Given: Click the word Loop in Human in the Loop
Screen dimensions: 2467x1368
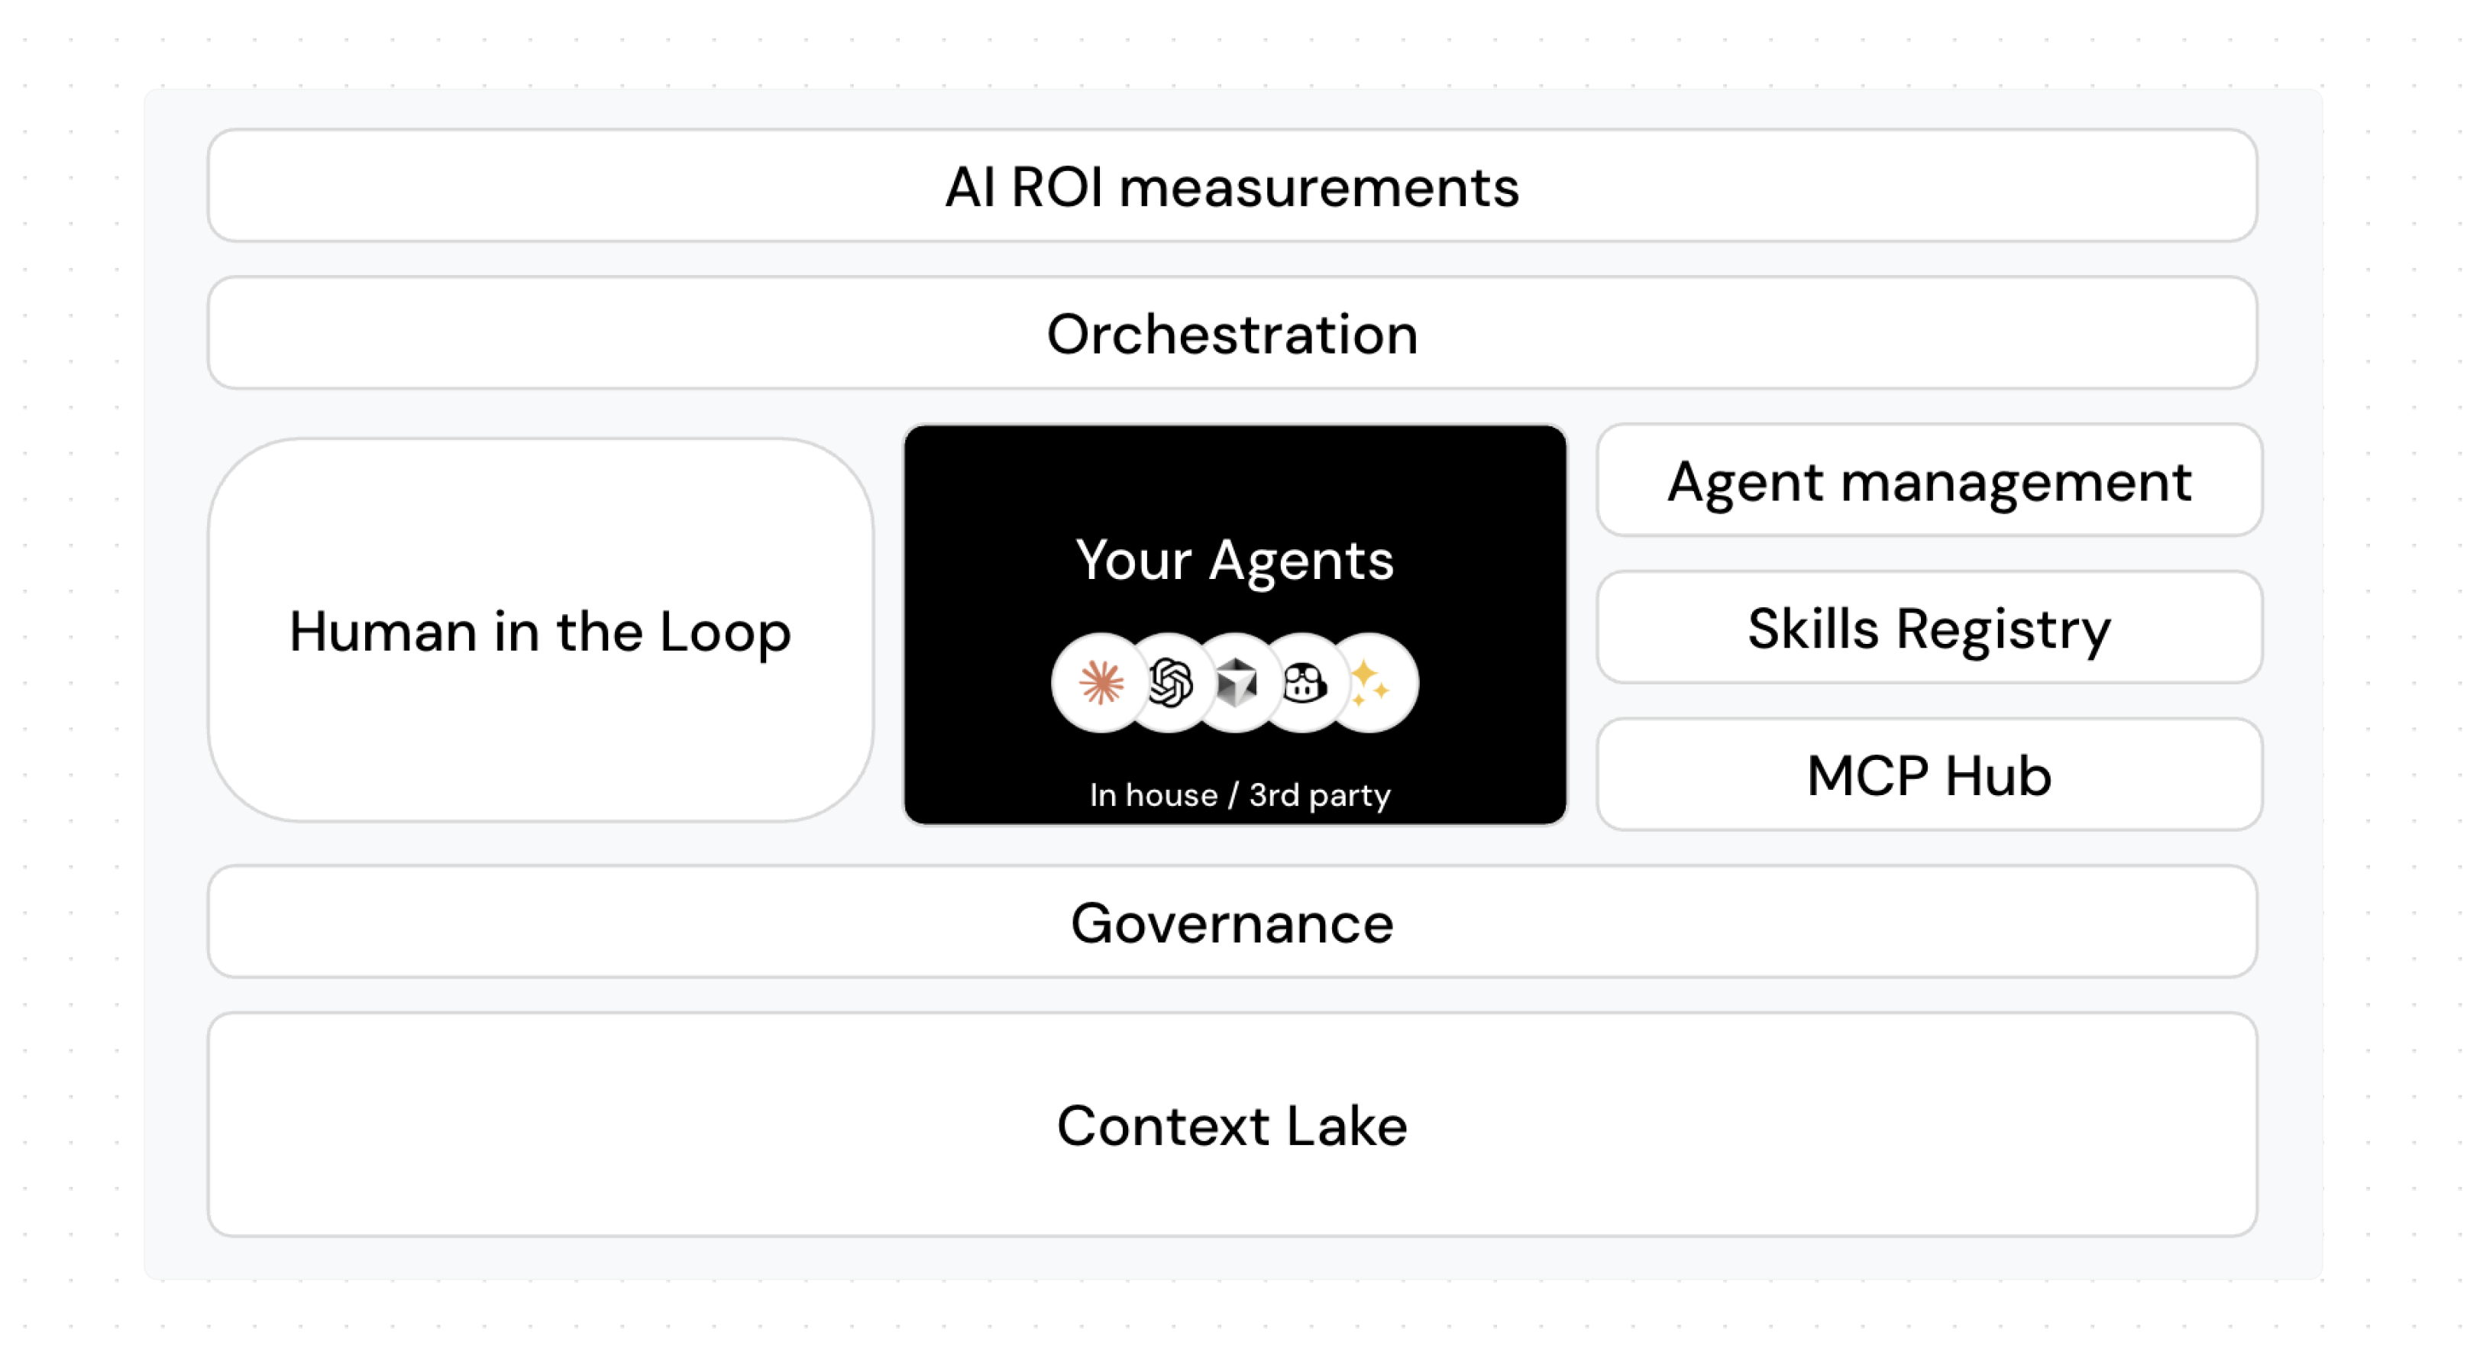Looking at the screenshot, I should [725, 633].
